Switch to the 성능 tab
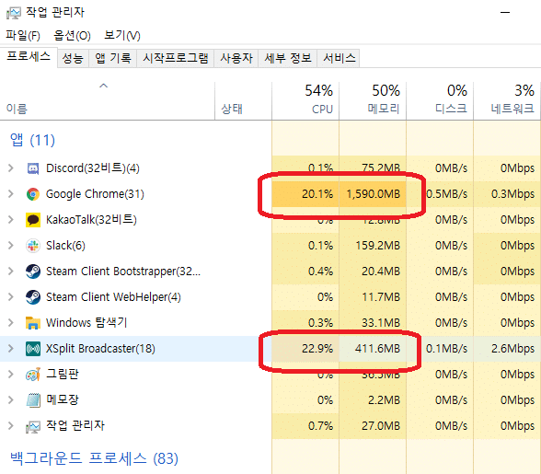The image size is (541, 474). 73,58
